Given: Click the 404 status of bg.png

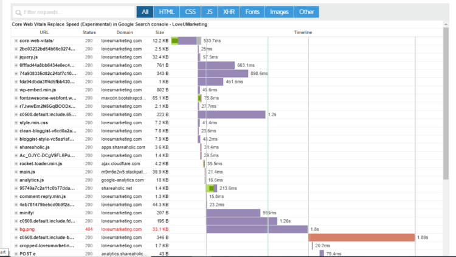Looking at the screenshot, I should 89,230.
